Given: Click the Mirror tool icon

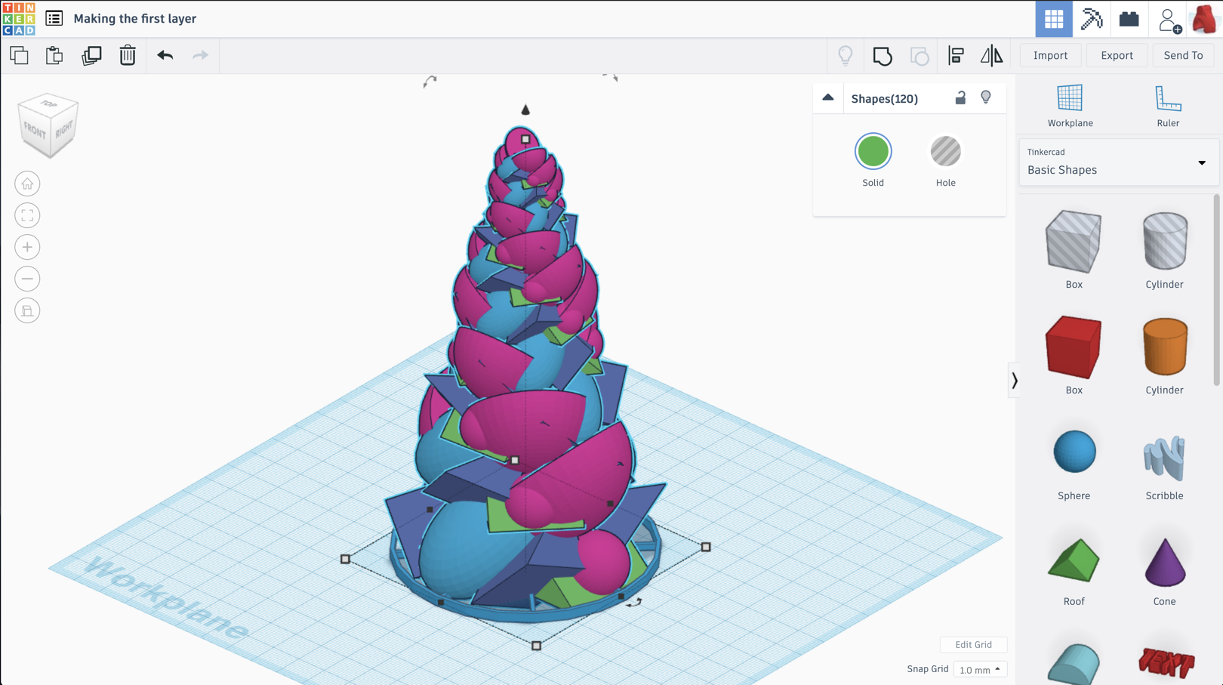Looking at the screenshot, I should point(991,55).
